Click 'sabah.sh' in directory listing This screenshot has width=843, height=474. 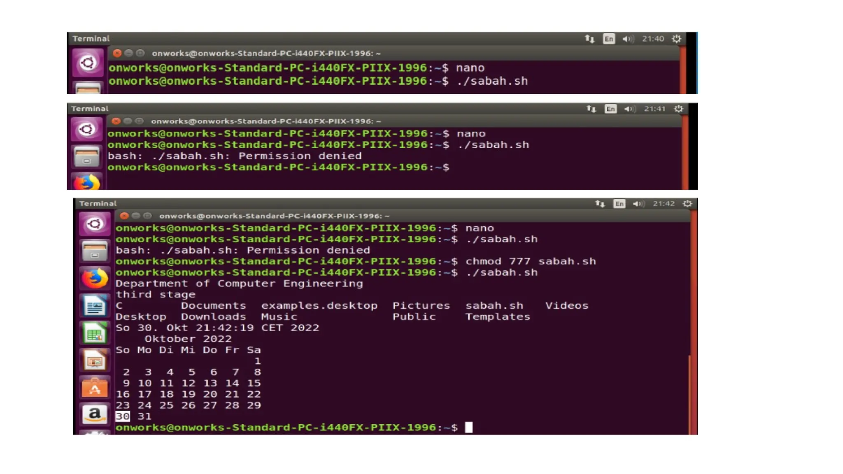coord(494,306)
